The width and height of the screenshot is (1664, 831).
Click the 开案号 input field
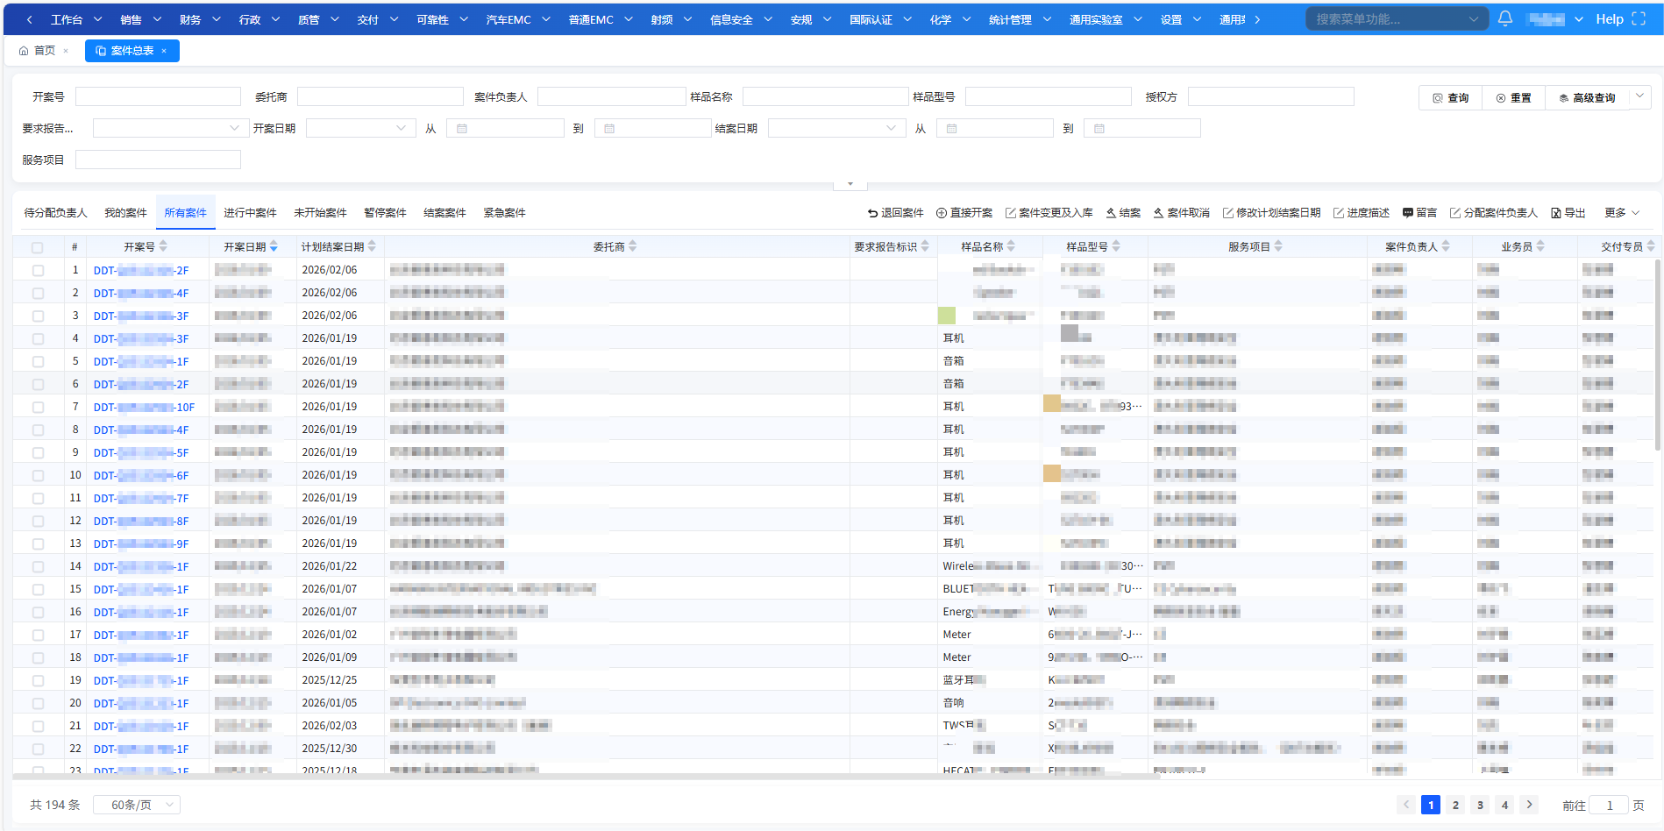[158, 96]
